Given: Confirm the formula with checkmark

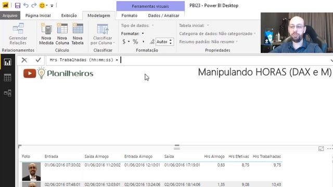Looking at the screenshot, I should click(38, 60).
